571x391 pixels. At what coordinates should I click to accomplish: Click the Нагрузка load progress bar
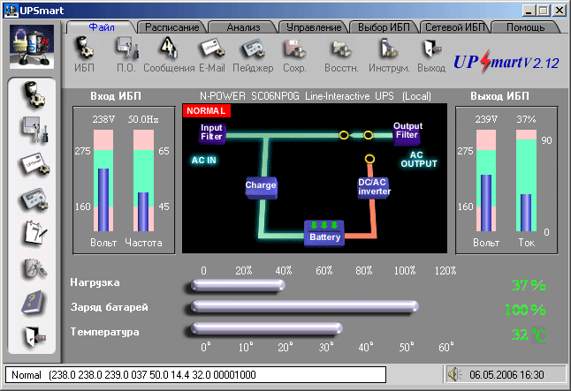tap(238, 285)
